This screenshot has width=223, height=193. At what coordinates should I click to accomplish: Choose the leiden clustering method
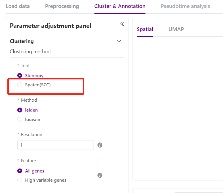tap(20, 110)
